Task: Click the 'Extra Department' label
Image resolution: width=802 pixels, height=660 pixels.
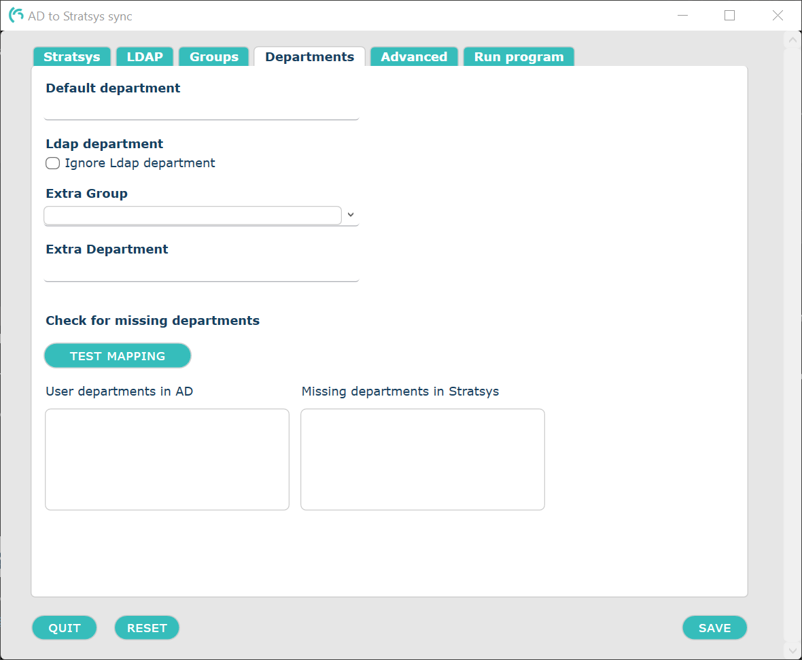Action: pyautogui.click(x=107, y=249)
